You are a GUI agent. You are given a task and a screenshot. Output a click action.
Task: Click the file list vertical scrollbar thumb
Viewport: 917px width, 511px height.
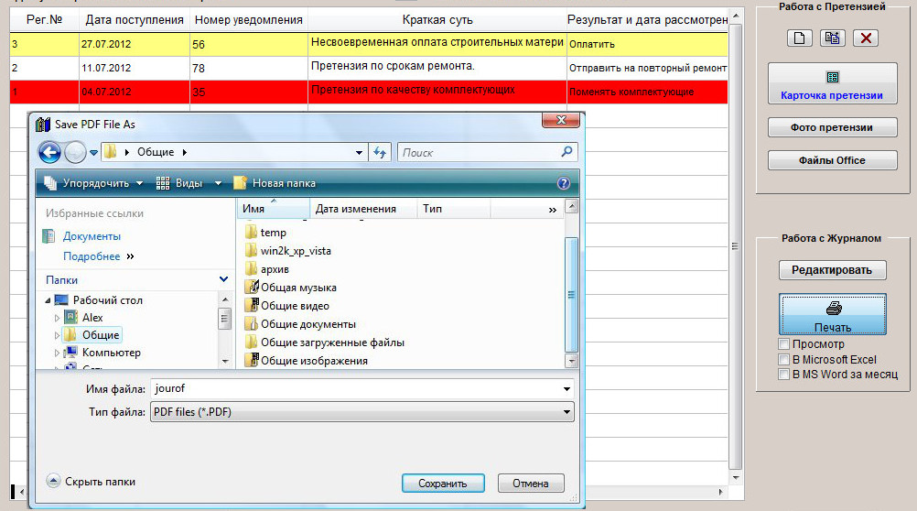(571, 295)
